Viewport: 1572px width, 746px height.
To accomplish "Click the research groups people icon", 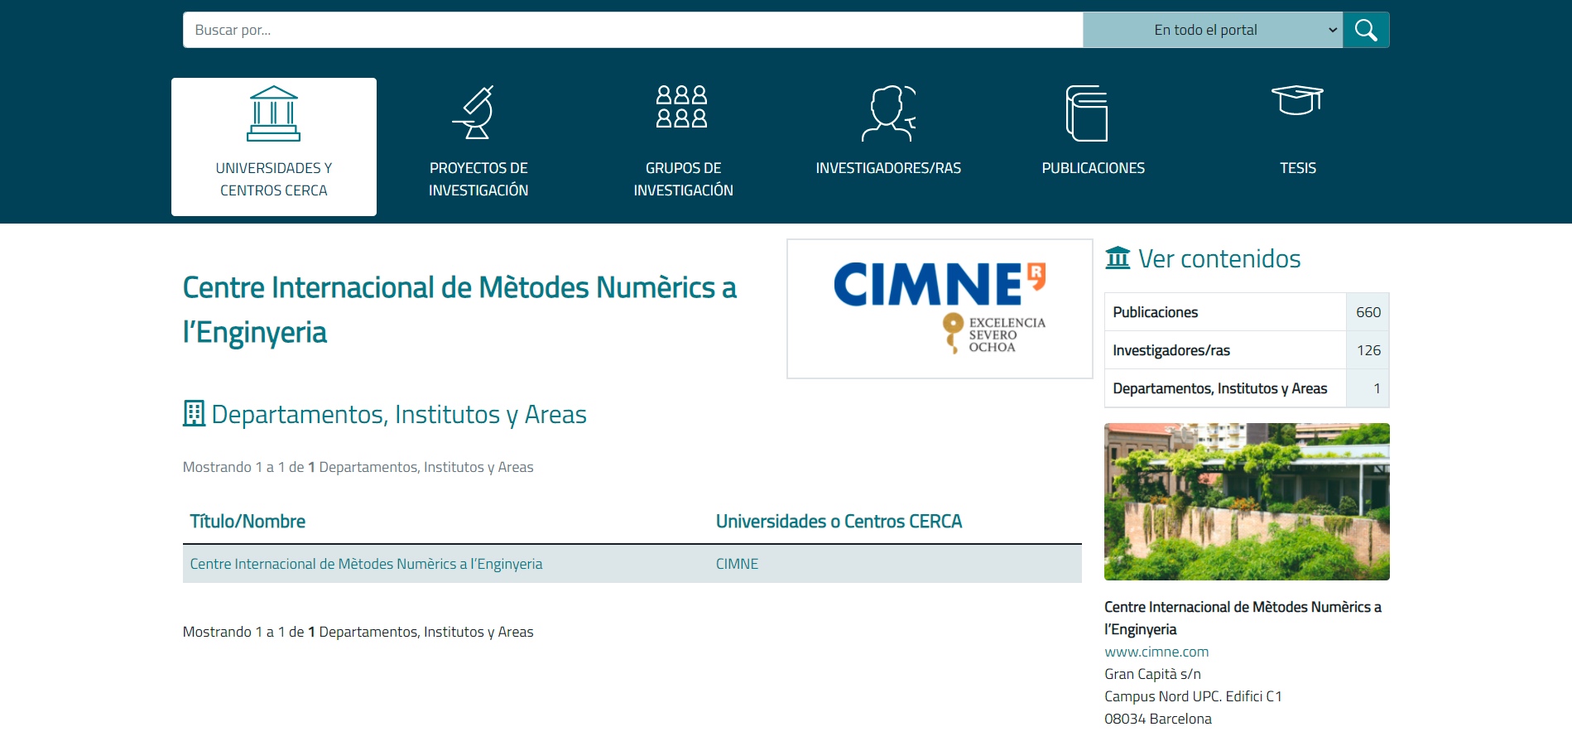I will click(x=681, y=107).
